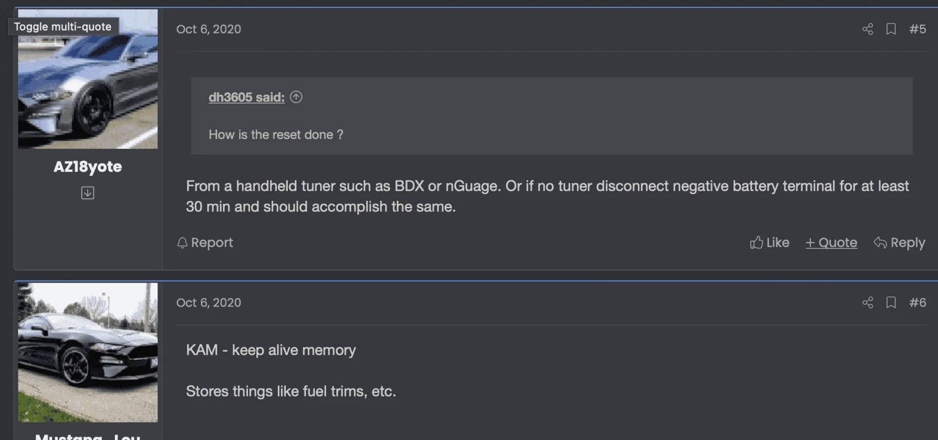
Task: Open post number #5 permalink
Action: point(918,29)
